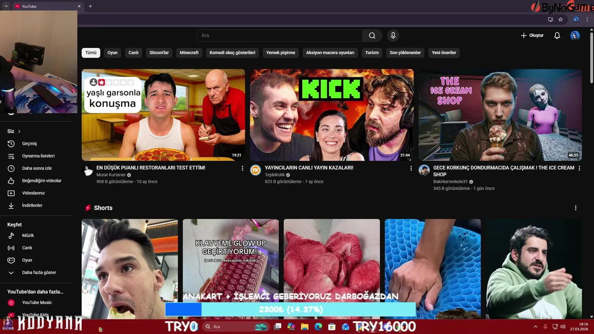Select the Oyun filter chip

point(112,53)
